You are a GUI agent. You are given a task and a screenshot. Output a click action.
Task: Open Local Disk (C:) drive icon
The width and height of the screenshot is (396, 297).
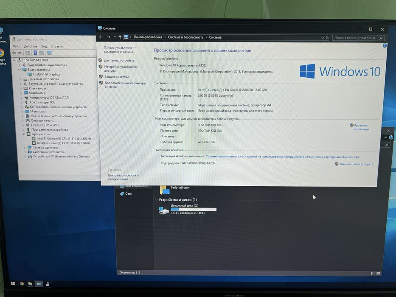coord(164,210)
